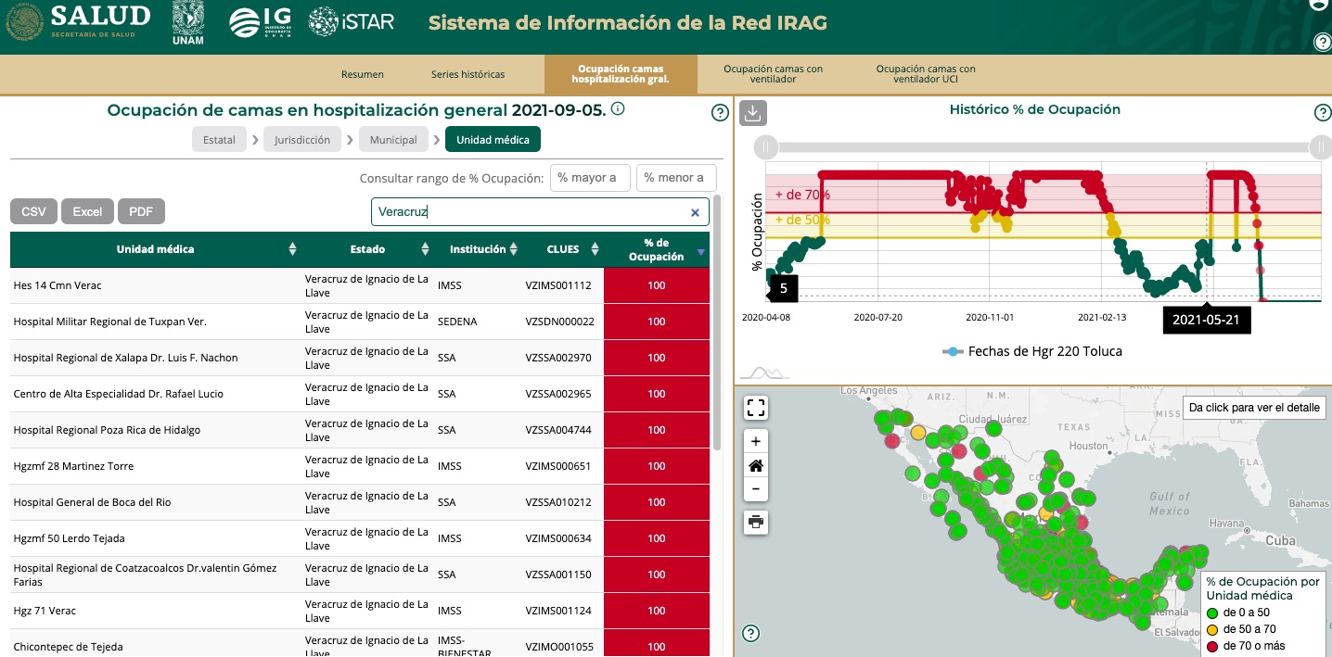Clear the Veracruz search with the X icon
This screenshot has height=657, width=1332.
tap(695, 212)
